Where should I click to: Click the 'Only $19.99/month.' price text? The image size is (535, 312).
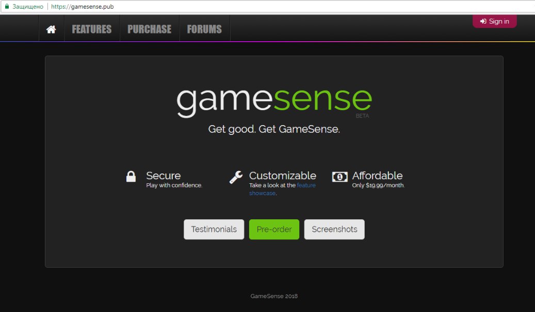(x=378, y=185)
